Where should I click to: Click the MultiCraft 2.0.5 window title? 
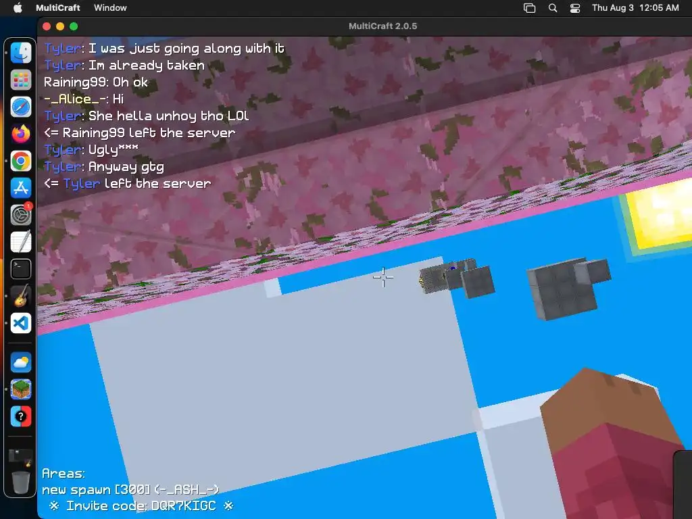tap(382, 26)
